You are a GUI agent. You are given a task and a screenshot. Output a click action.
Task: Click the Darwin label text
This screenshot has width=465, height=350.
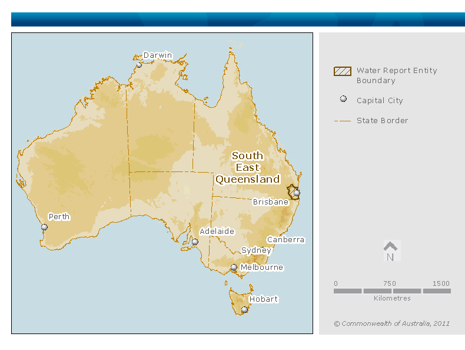point(158,55)
